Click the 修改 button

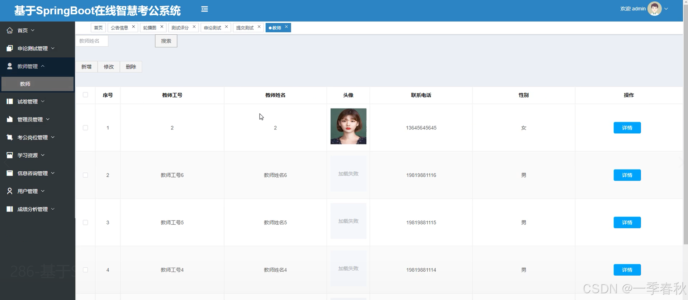click(x=109, y=67)
